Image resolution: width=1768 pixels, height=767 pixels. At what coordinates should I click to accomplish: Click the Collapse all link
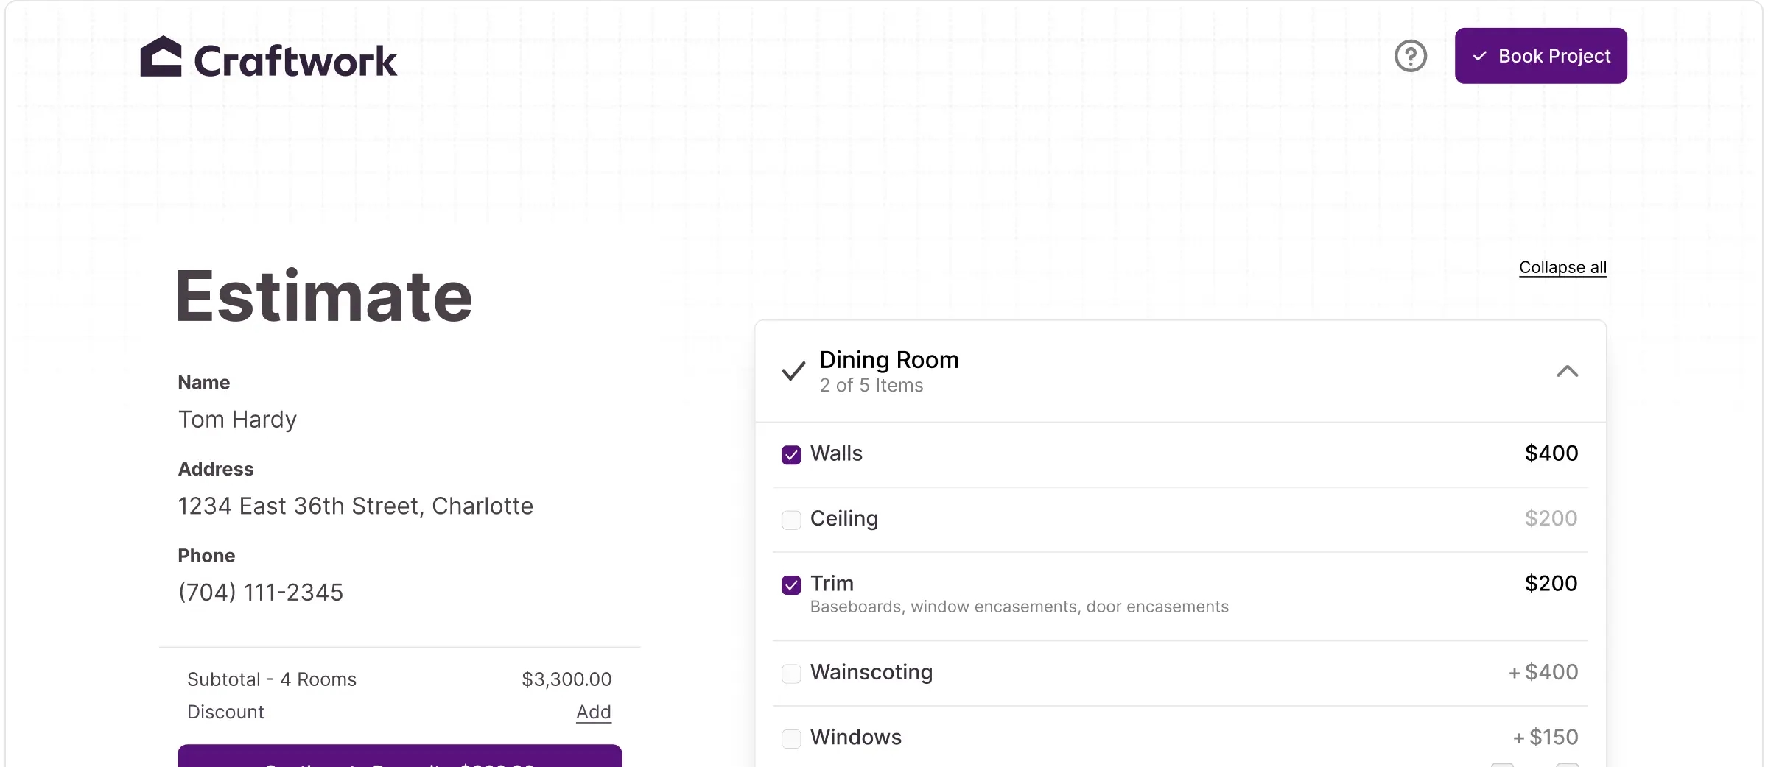pyautogui.click(x=1562, y=267)
